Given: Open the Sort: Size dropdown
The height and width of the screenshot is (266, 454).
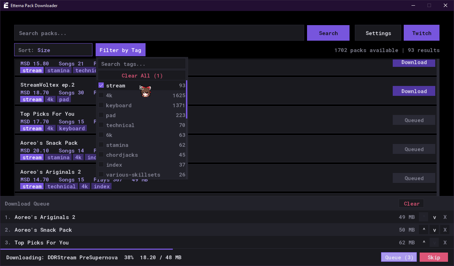Looking at the screenshot, I should [53, 50].
